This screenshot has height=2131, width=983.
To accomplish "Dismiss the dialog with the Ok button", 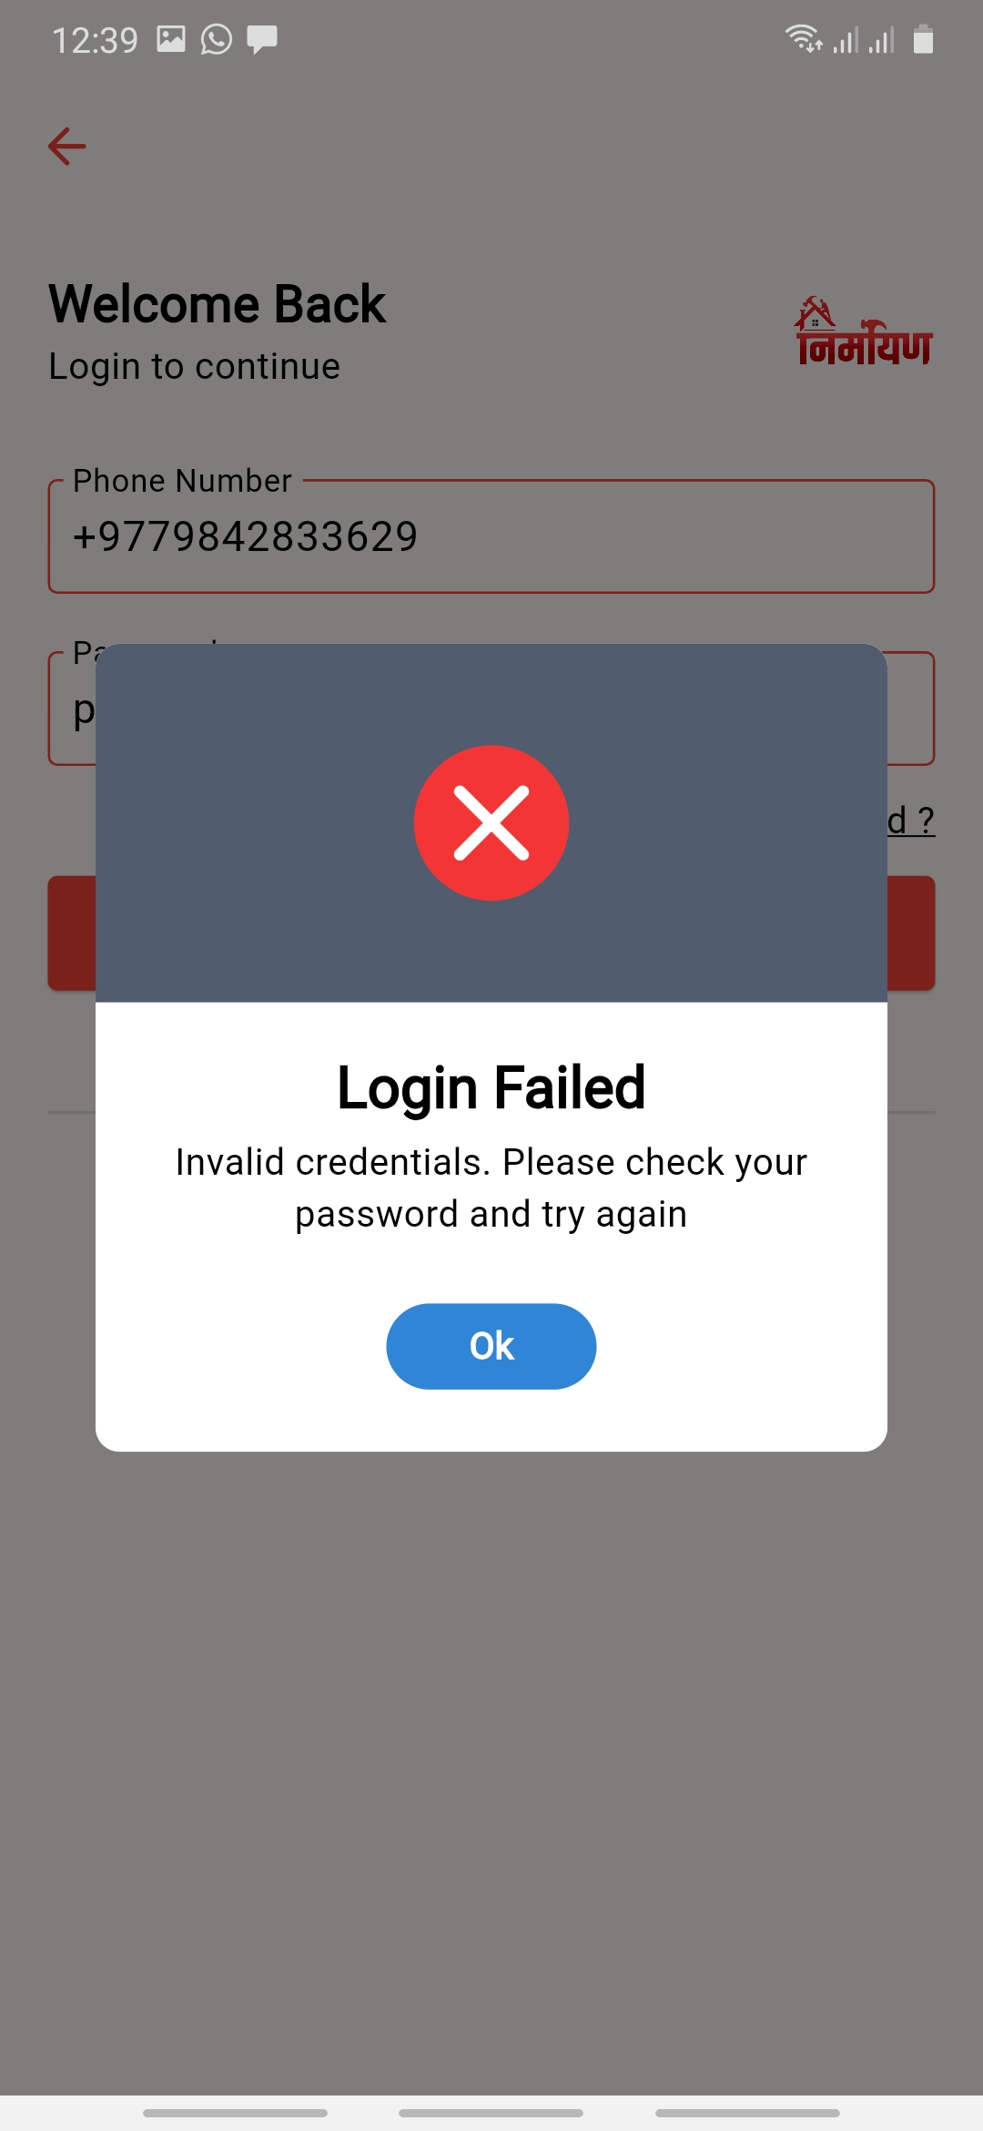I will tap(491, 1346).
